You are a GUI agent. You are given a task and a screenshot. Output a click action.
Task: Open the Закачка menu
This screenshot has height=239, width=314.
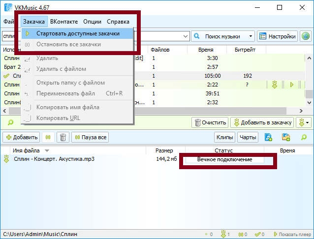[x=34, y=22]
